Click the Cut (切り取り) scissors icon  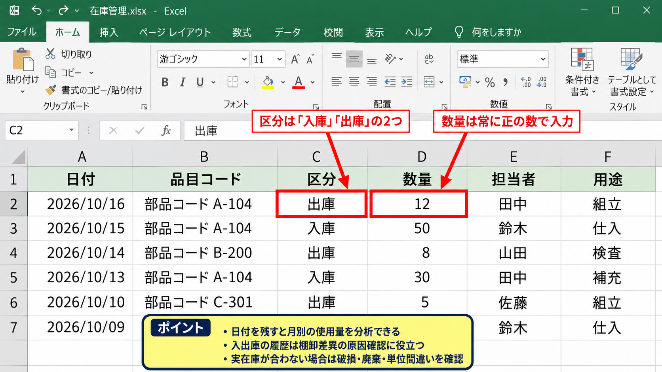(x=50, y=54)
